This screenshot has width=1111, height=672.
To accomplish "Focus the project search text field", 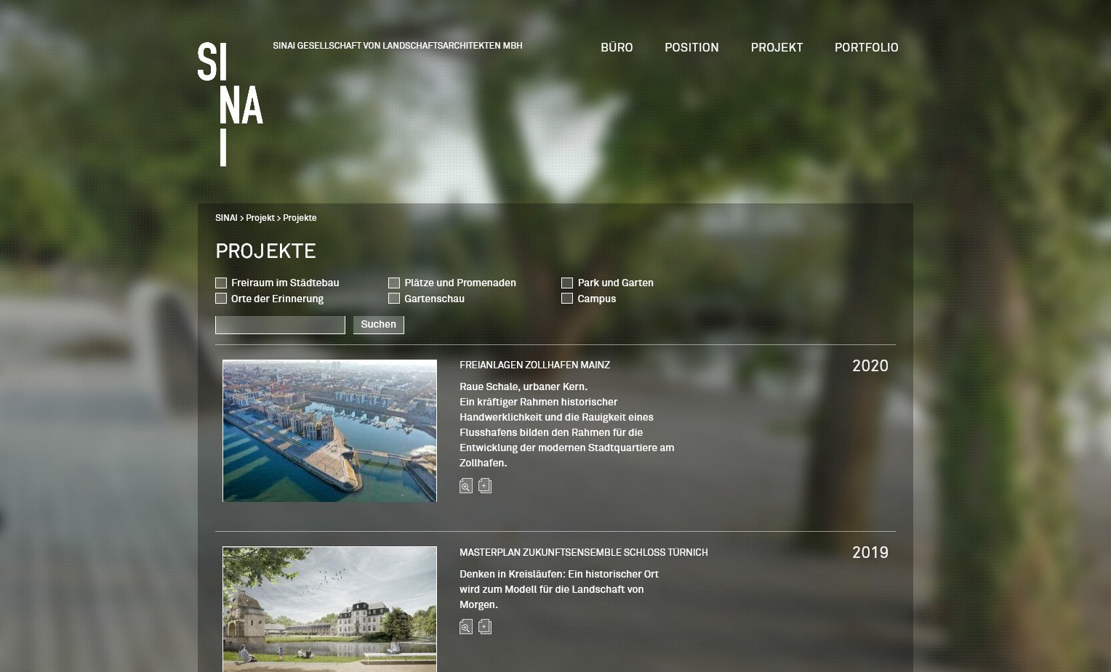I will point(280,325).
